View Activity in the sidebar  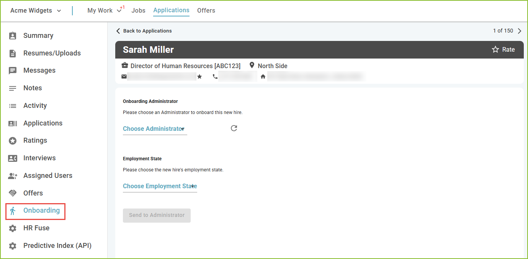(35, 106)
